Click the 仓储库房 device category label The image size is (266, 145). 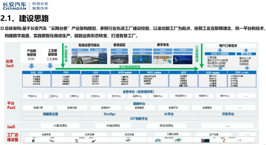pyautogui.click(x=46, y=134)
